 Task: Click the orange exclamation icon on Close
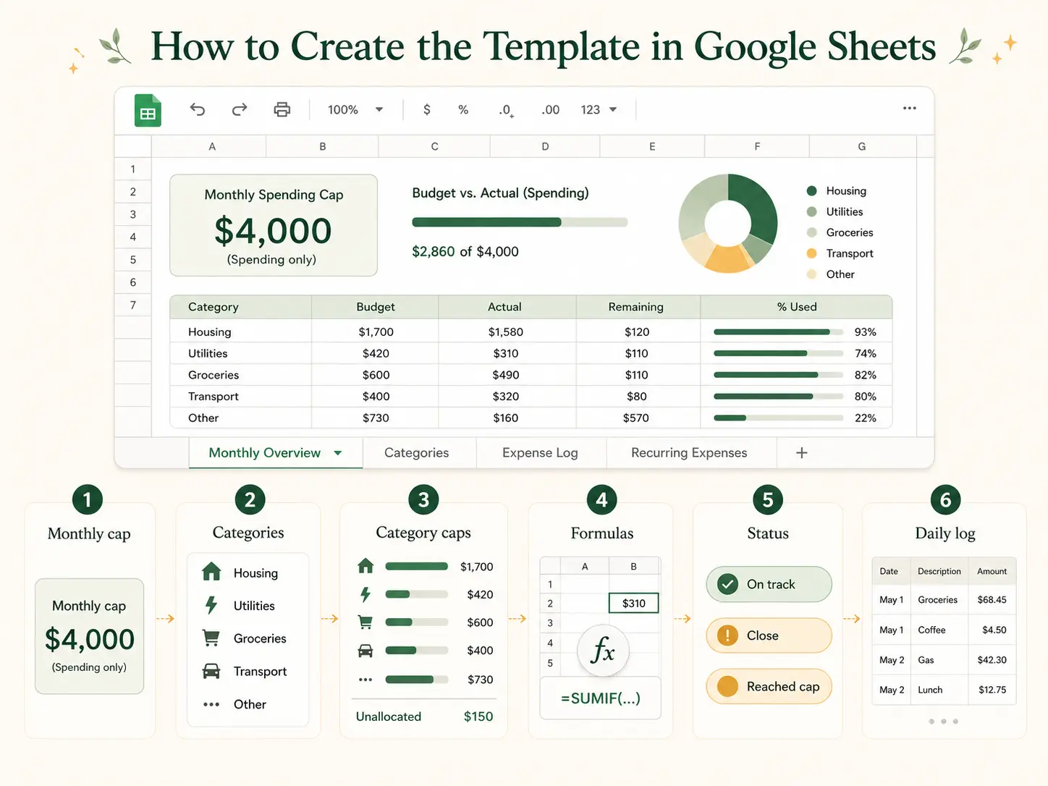coord(727,635)
